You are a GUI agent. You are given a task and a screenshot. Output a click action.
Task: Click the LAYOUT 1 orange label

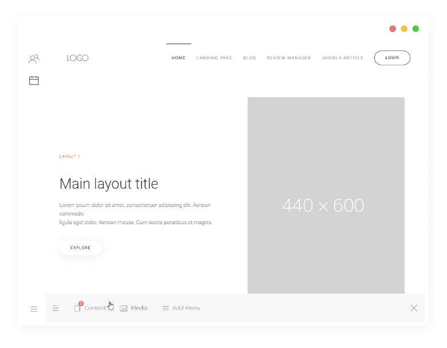[x=69, y=157]
